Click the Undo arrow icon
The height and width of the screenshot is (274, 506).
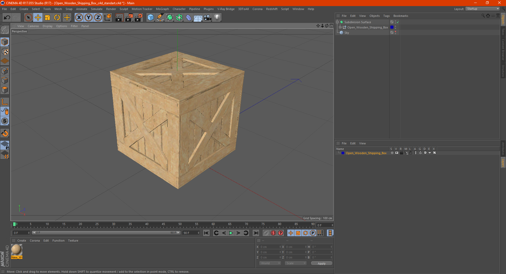[7, 18]
